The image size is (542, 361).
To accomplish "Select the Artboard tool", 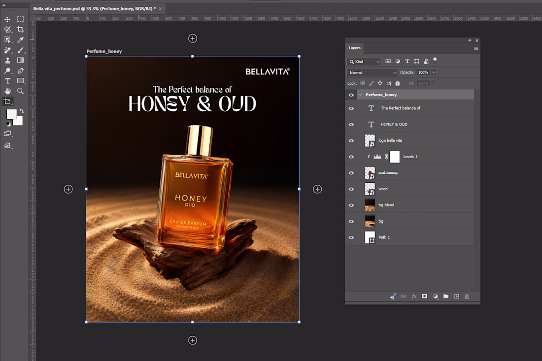I will pos(7,101).
